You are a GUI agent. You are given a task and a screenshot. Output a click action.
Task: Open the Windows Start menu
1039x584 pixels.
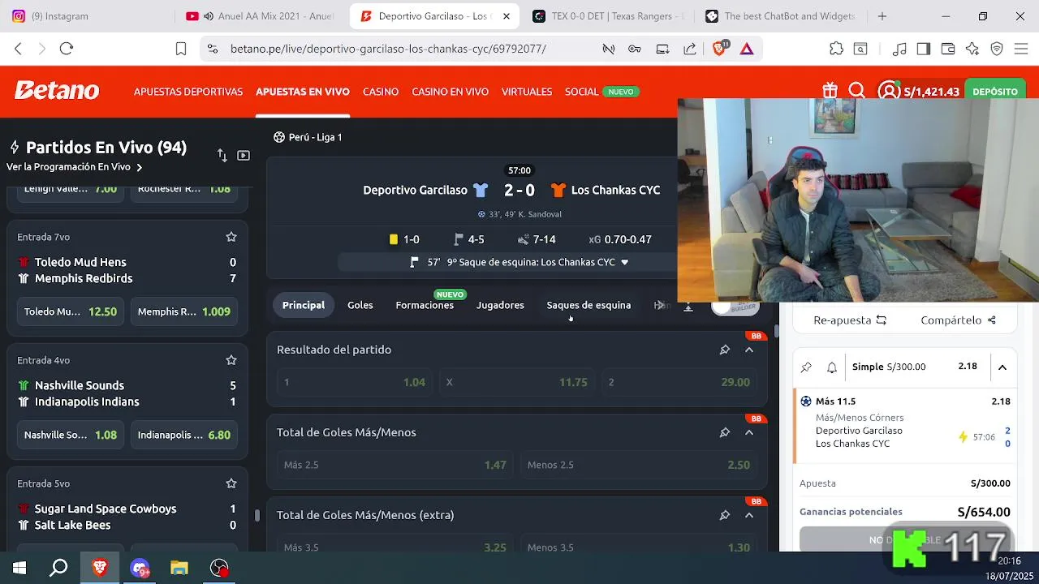[19, 568]
